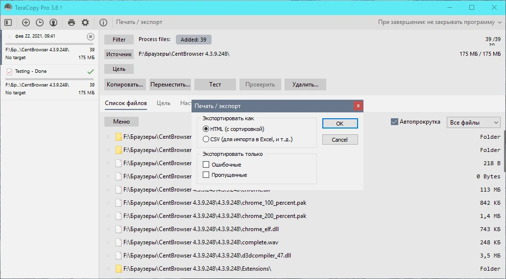Click the 113 МБ size value
506x279 pixels.
pyautogui.click(x=490, y=190)
